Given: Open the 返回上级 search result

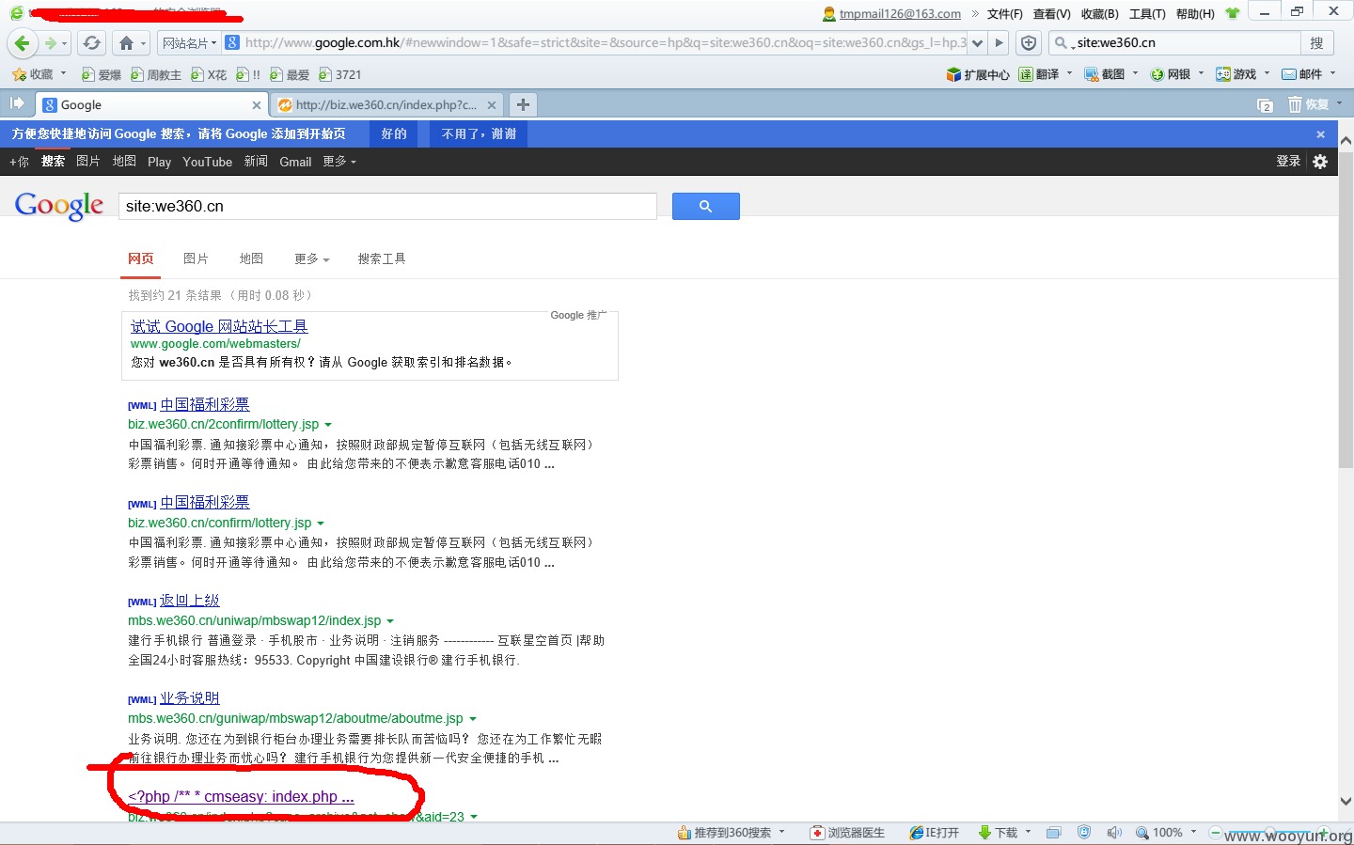Looking at the screenshot, I should pos(190,601).
